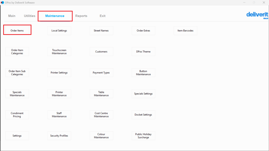269x151 pixels.
Task: Switch to the Utilities tab
Action: pos(29,16)
